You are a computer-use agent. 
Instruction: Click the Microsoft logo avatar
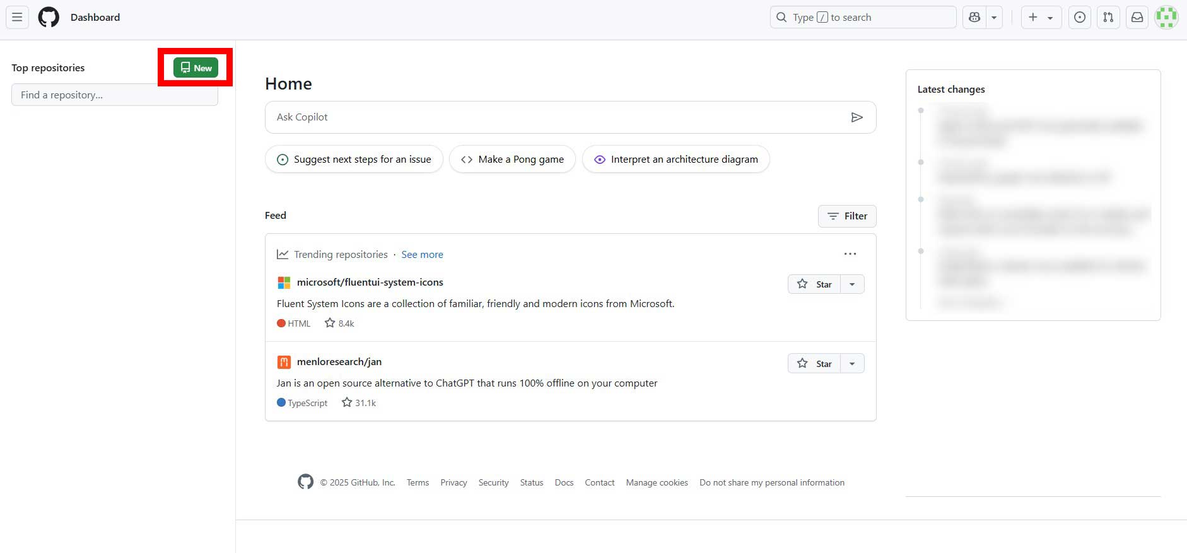[284, 282]
